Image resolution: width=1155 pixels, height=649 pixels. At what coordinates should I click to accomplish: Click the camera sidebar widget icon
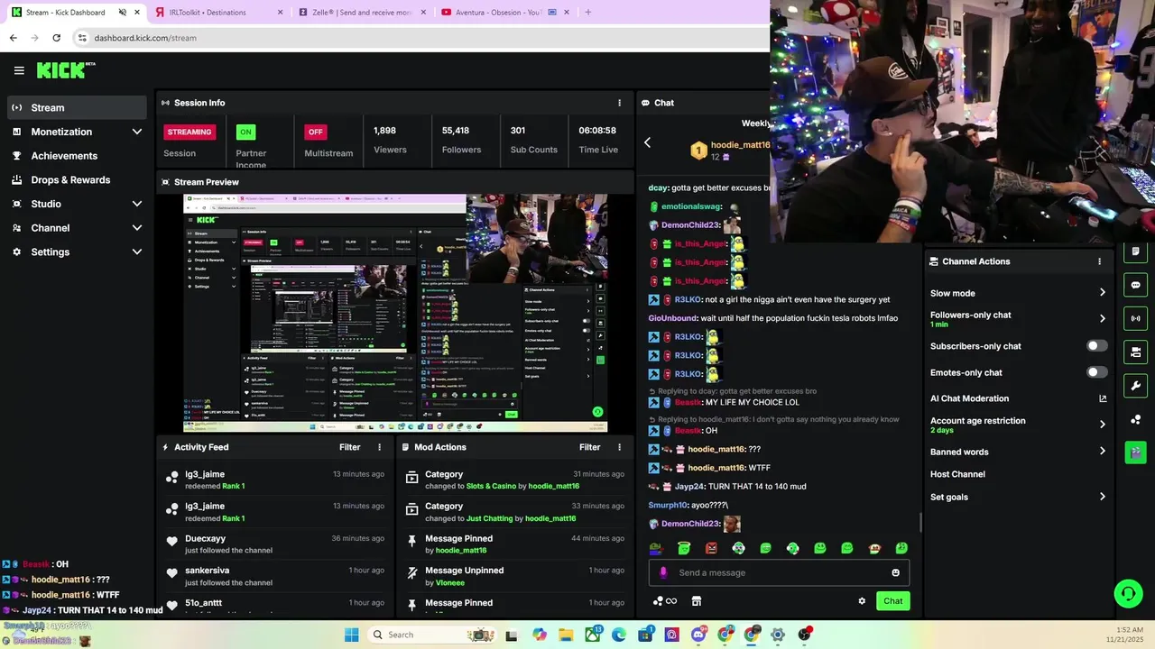1135,352
